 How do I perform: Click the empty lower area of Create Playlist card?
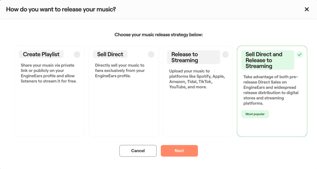coord(50,110)
